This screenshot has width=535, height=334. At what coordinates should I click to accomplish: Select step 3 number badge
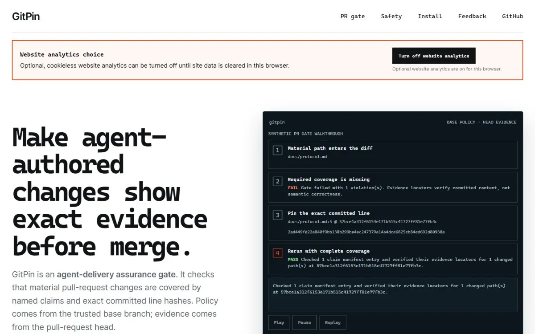[x=277, y=215]
